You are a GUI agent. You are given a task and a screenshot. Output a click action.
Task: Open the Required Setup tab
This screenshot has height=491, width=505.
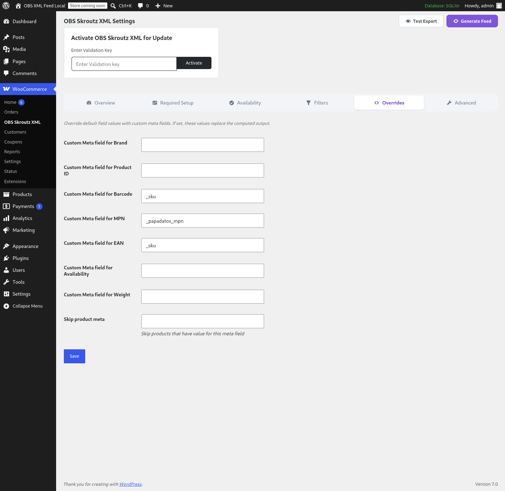tap(173, 103)
